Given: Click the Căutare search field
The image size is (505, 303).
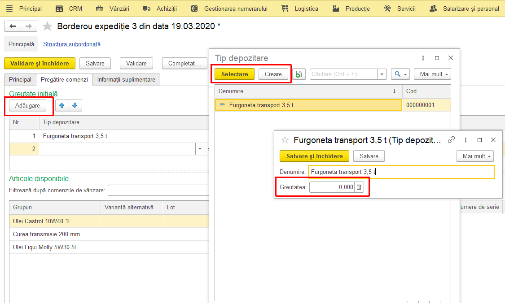Looking at the screenshot, I should pos(343,74).
